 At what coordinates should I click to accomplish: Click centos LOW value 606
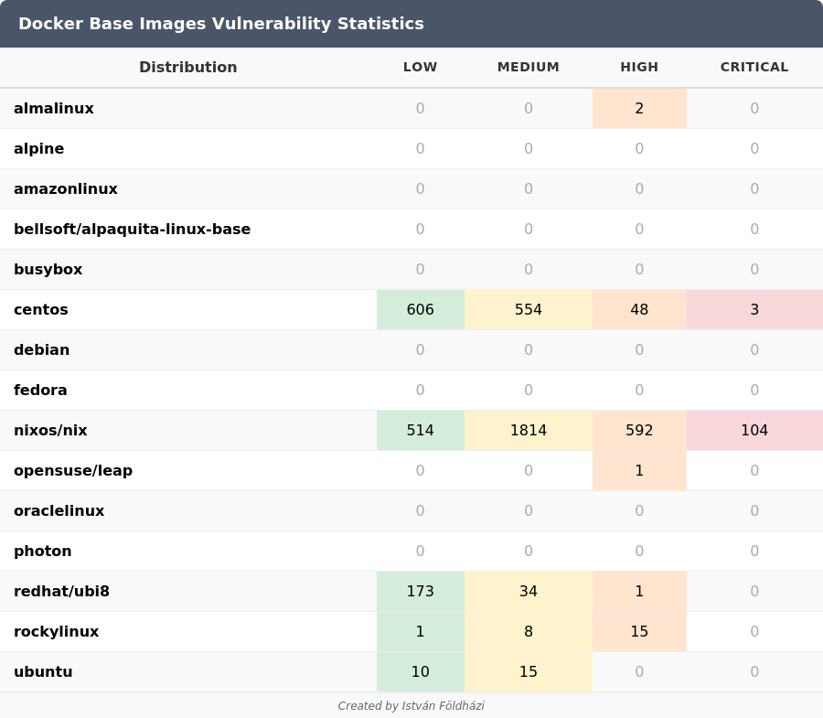tap(421, 310)
